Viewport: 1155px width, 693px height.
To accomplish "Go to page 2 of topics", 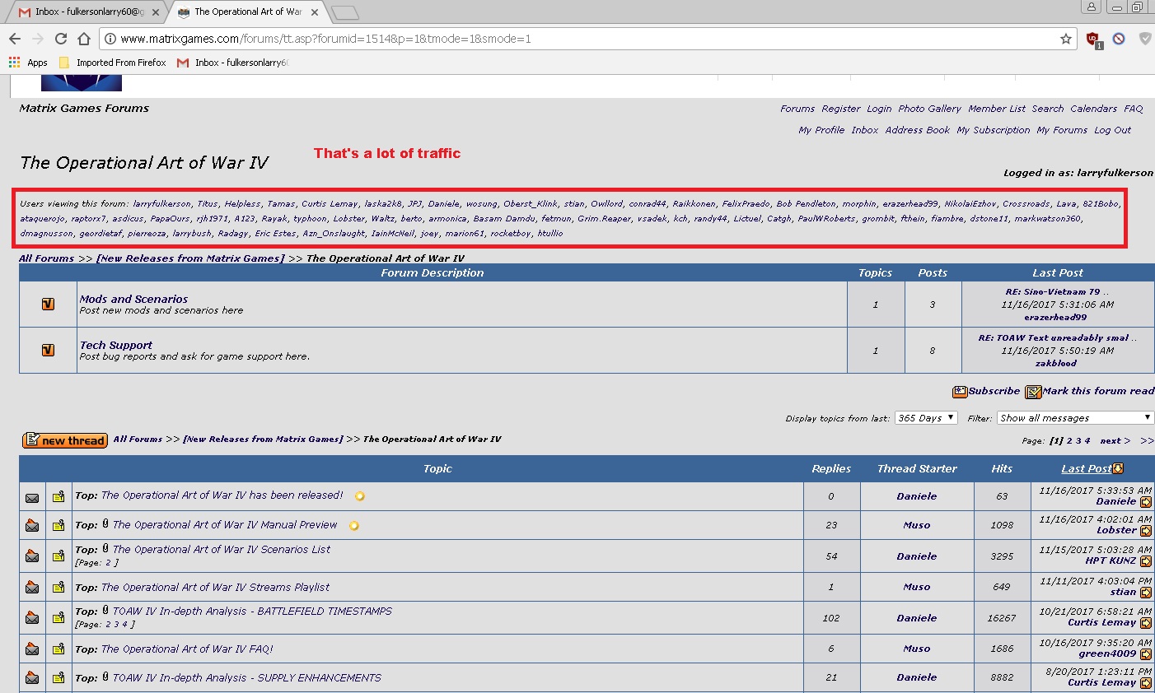I will (1069, 441).
